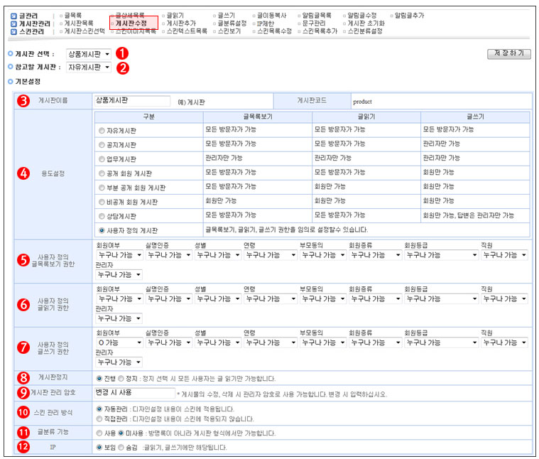The image size is (539, 459).
Task: Open the 게시판수정 menu item
Action: click(x=131, y=23)
